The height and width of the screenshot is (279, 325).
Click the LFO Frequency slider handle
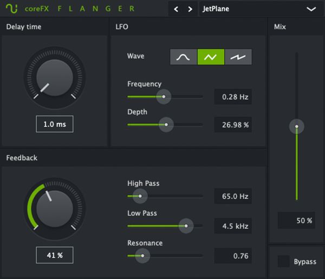pos(163,97)
